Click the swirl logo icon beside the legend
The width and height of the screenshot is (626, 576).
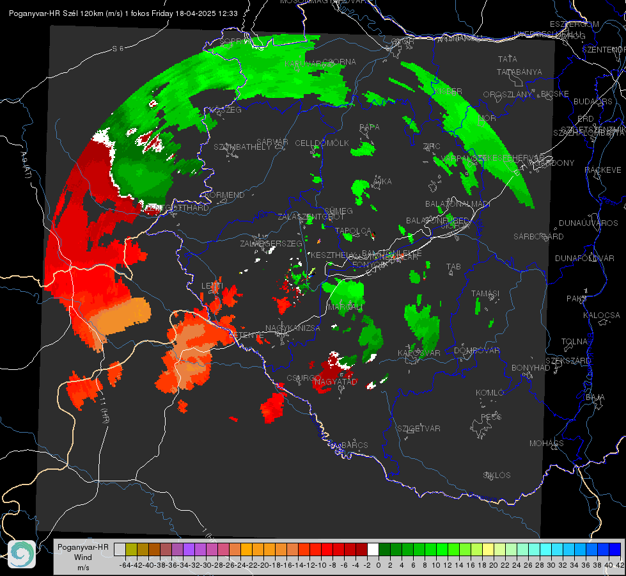pos(22,554)
